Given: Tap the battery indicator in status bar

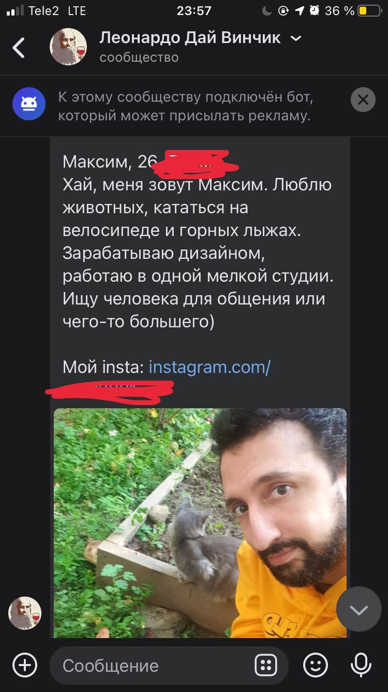Looking at the screenshot, I should tap(370, 11).
